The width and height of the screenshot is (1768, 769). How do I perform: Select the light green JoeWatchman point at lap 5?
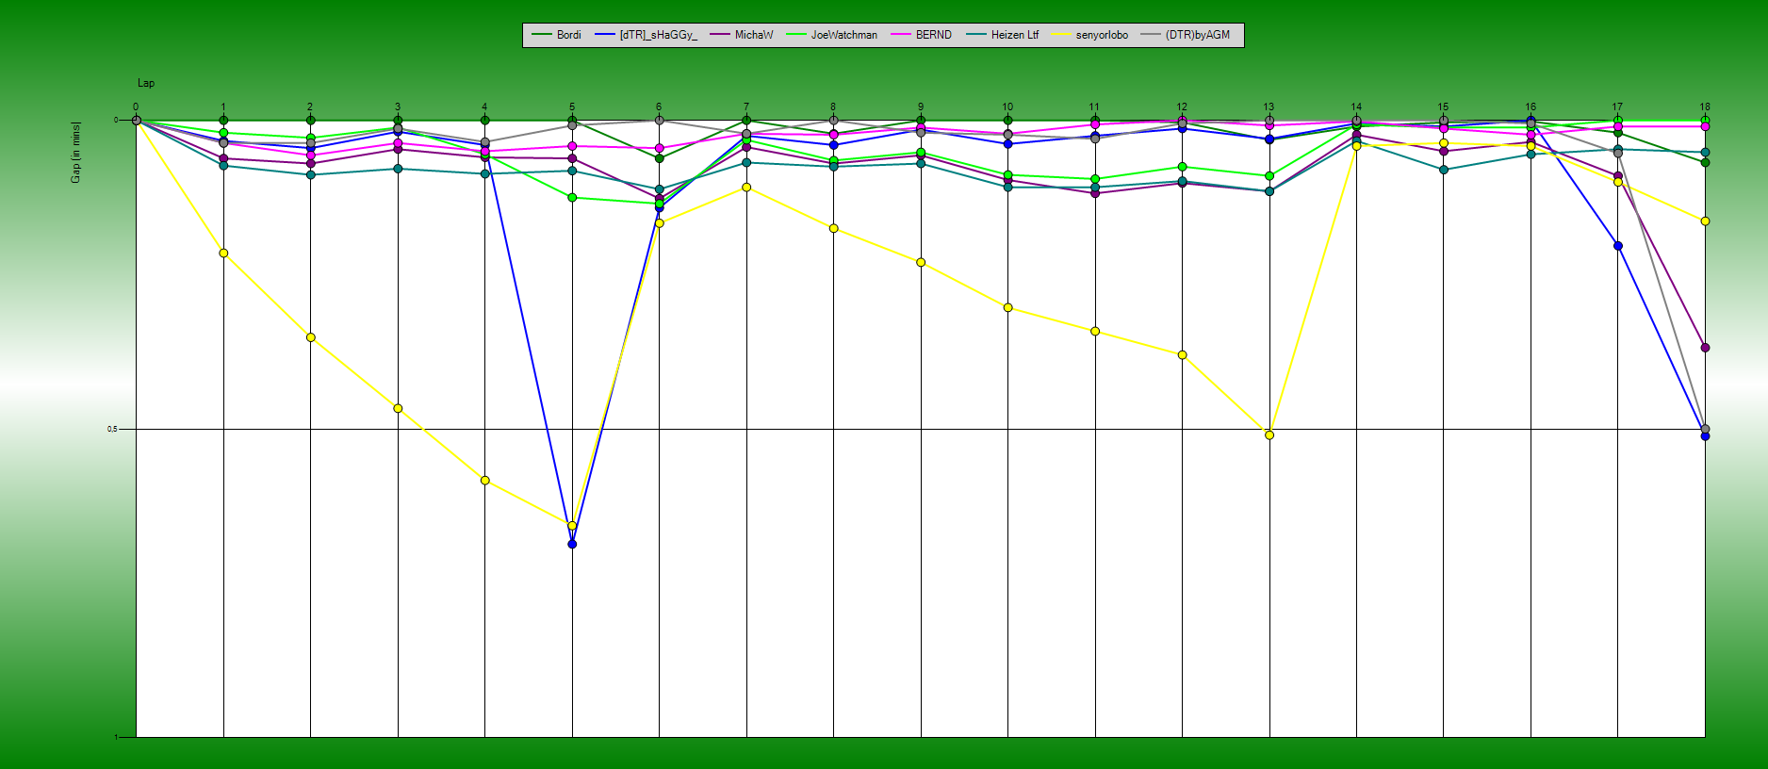pos(572,198)
